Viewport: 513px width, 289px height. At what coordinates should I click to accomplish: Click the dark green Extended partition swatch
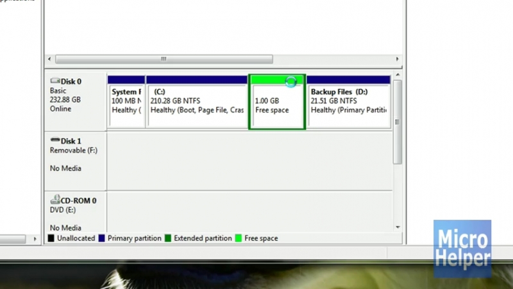click(168, 238)
